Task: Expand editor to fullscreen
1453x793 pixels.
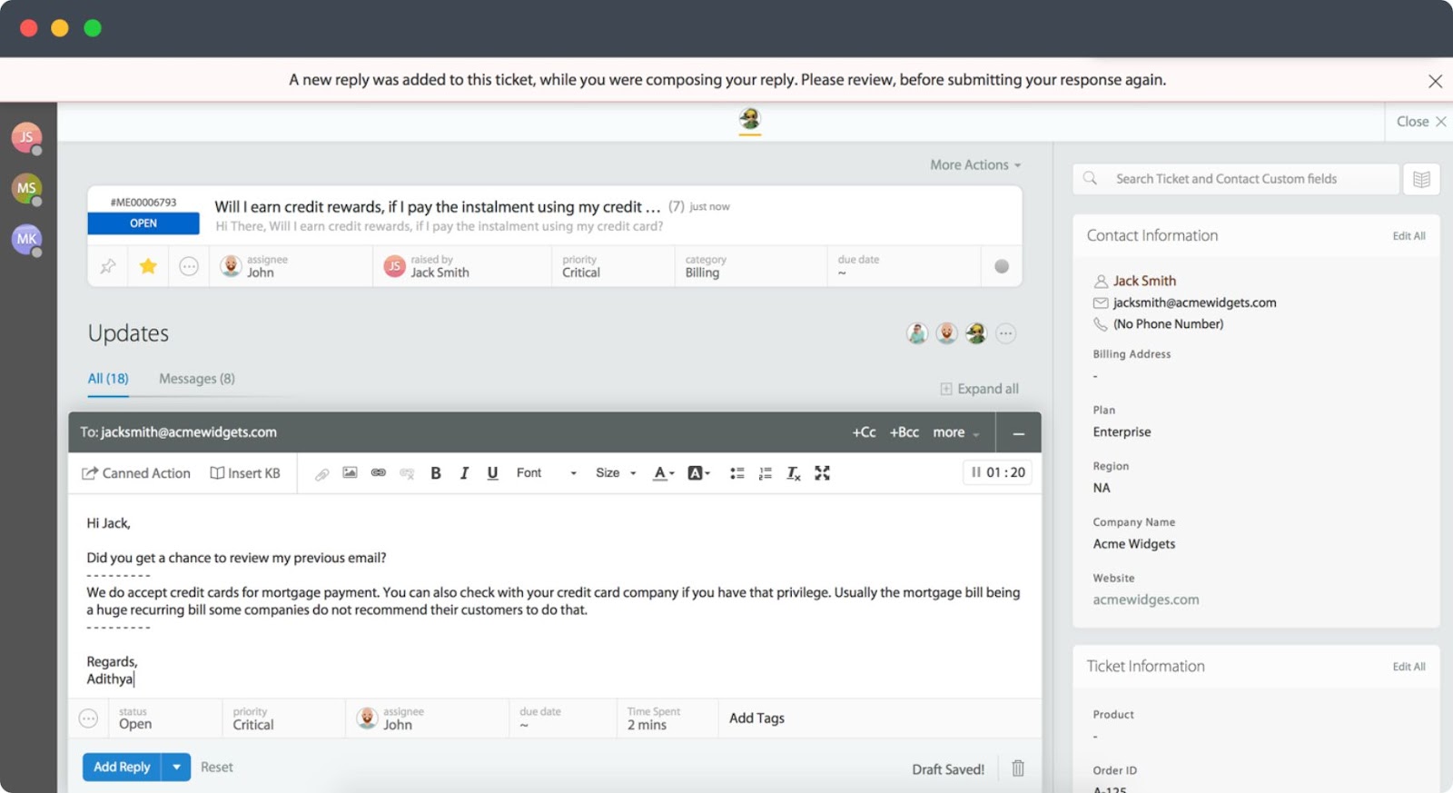Action: click(x=822, y=473)
